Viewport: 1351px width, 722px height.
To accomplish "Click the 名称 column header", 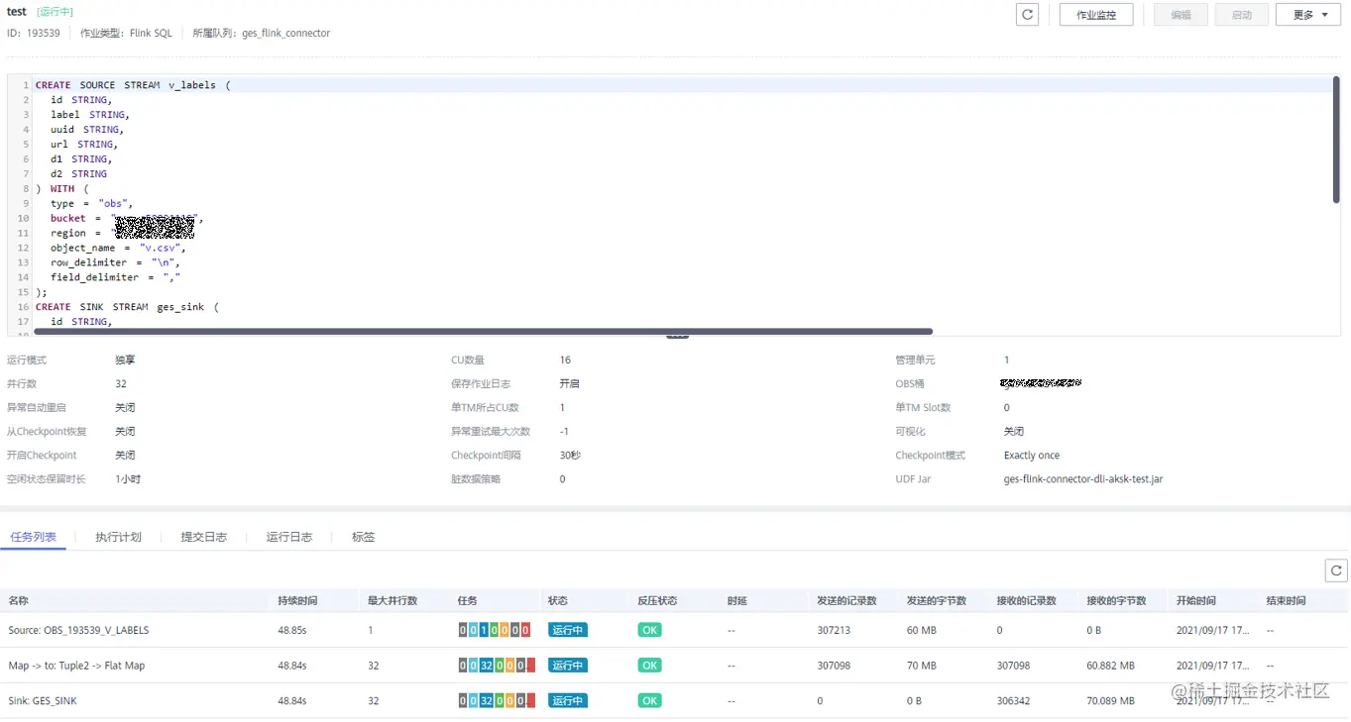I will 19,600.
